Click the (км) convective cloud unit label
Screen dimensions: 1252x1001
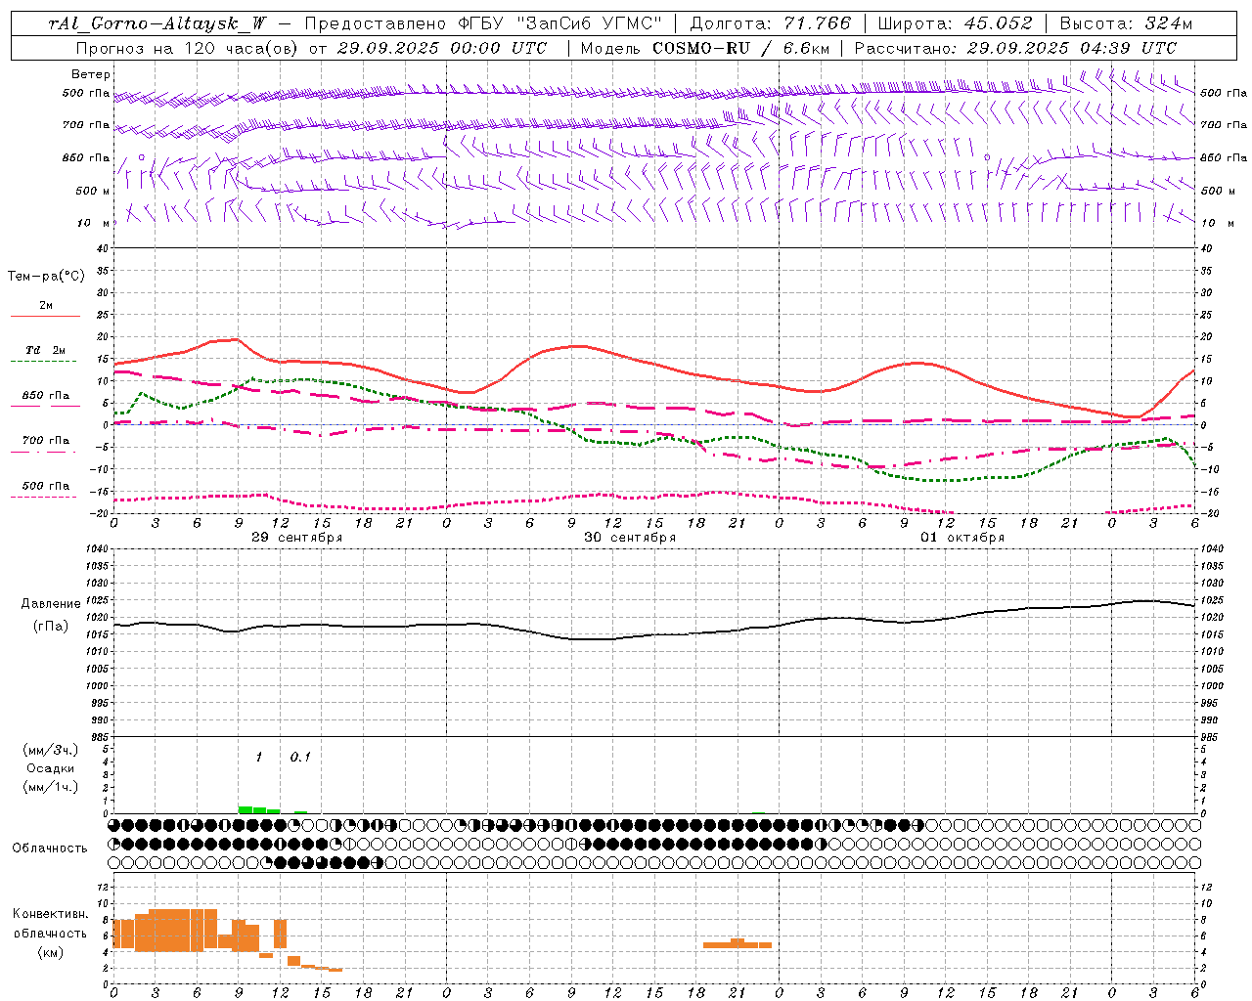(51, 952)
